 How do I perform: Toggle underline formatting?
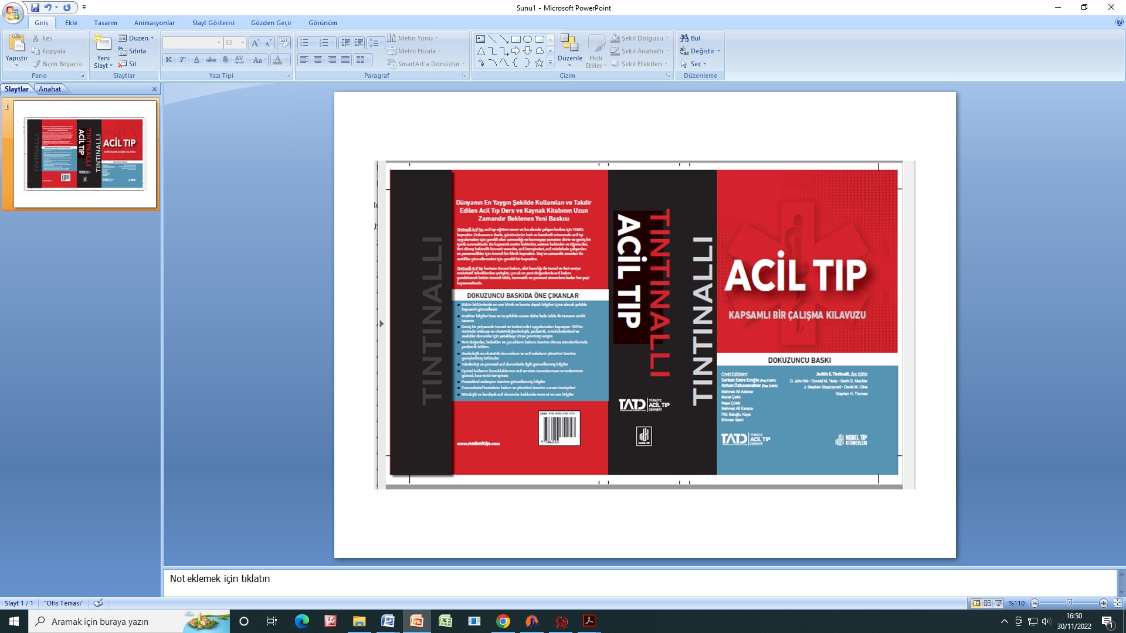[196, 60]
